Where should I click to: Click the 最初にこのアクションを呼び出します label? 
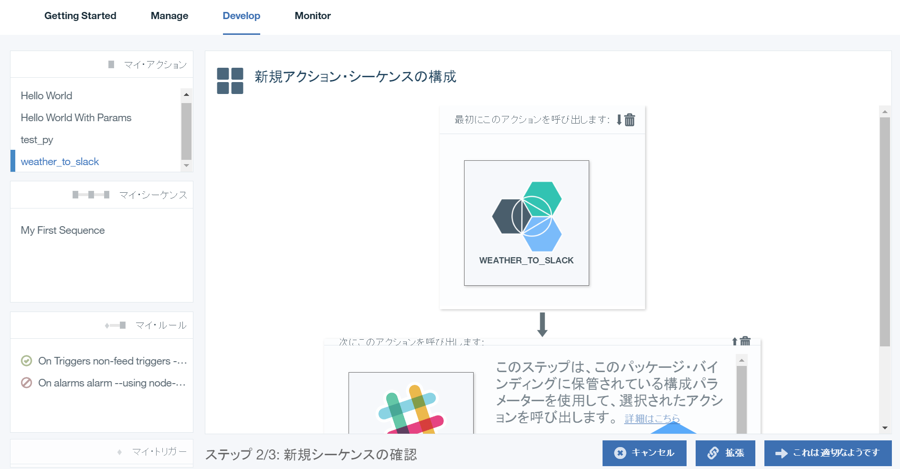[532, 119]
